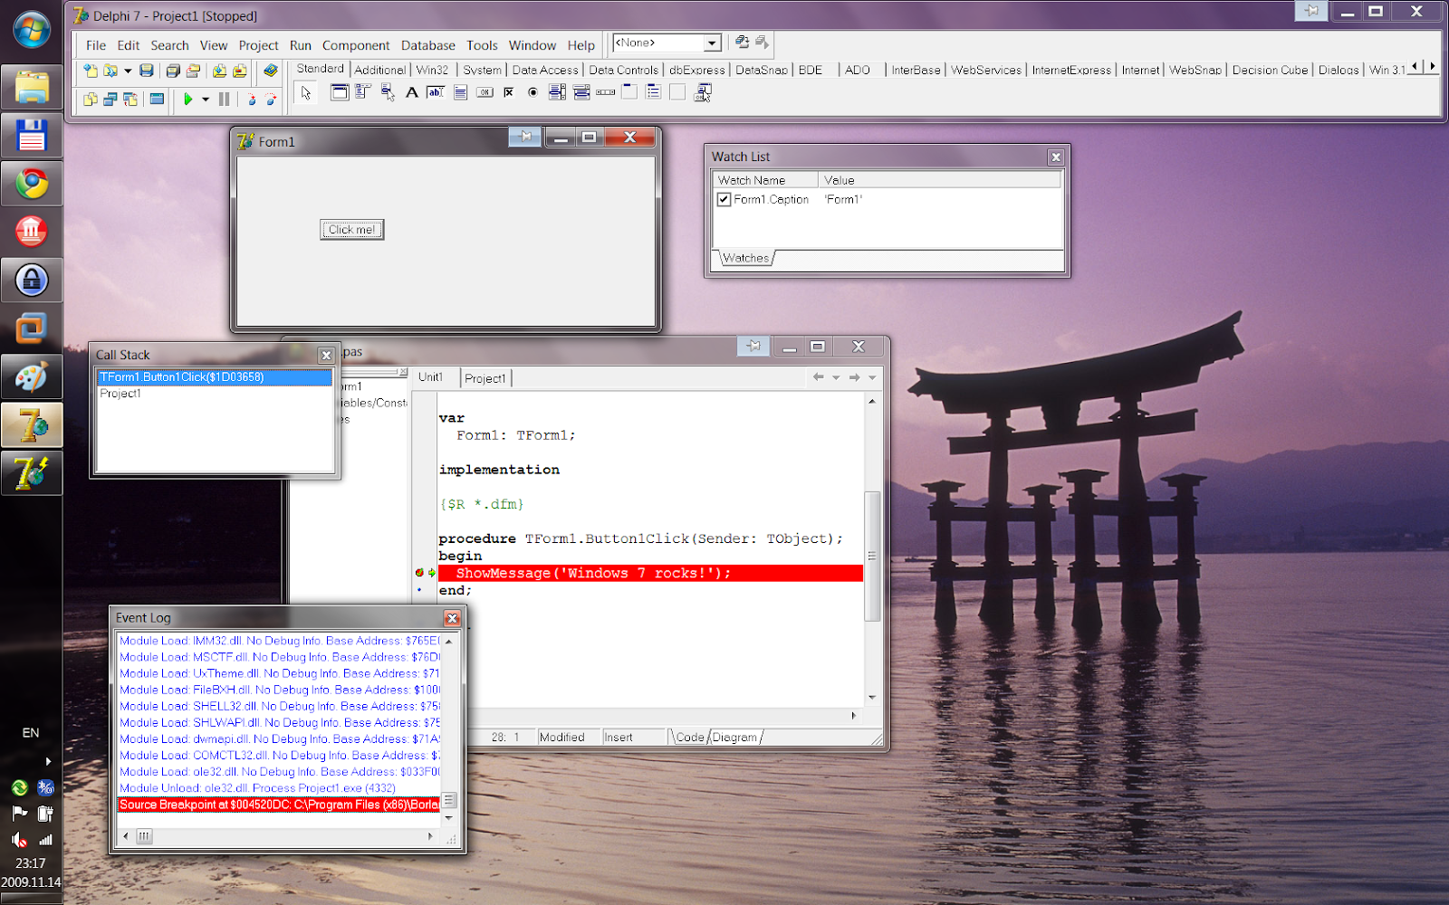Click the green Run button in toolbar
Image resolution: width=1449 pixels, height=905 pixels.
(187, 99)
